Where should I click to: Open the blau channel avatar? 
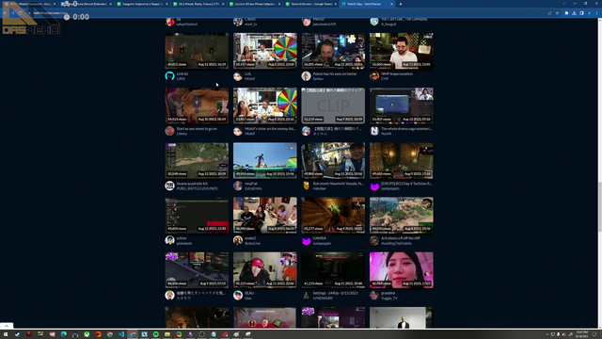click(x=238, y=295)
